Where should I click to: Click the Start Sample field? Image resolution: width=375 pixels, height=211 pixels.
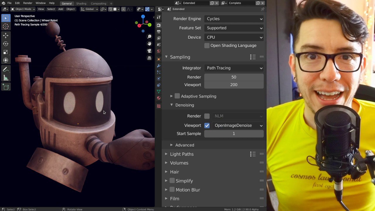234,134
